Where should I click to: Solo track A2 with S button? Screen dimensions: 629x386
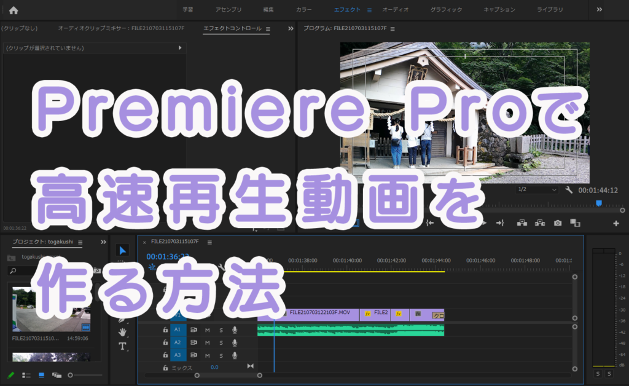click(221, 342)
